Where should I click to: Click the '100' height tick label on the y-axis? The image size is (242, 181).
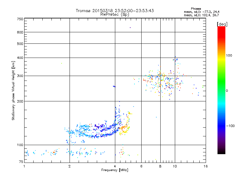click(x=20, y=145)
